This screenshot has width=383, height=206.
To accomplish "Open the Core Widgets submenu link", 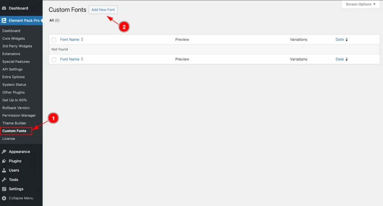I will [x=13, y=39].
